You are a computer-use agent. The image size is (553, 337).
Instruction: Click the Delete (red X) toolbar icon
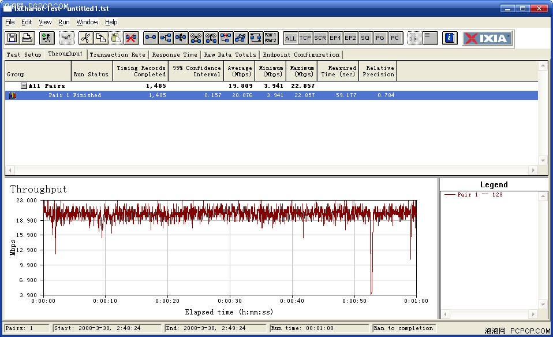click(131, 38)
